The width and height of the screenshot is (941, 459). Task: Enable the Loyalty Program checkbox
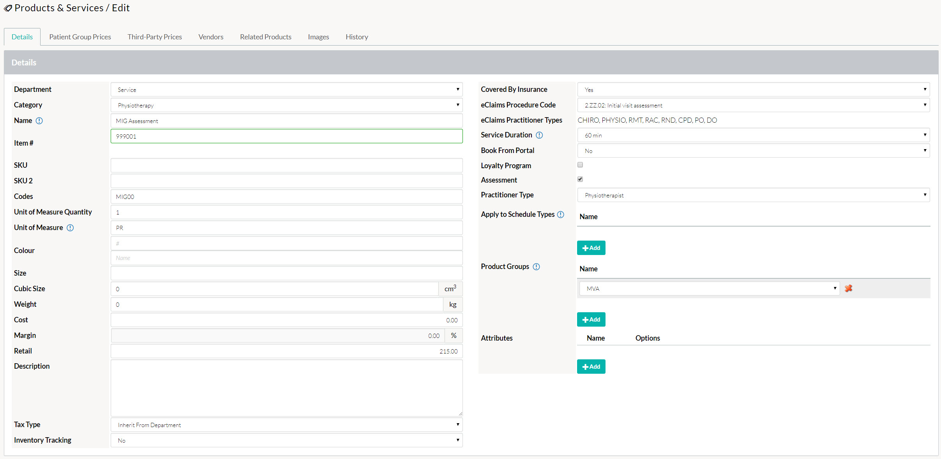[580, 165]
